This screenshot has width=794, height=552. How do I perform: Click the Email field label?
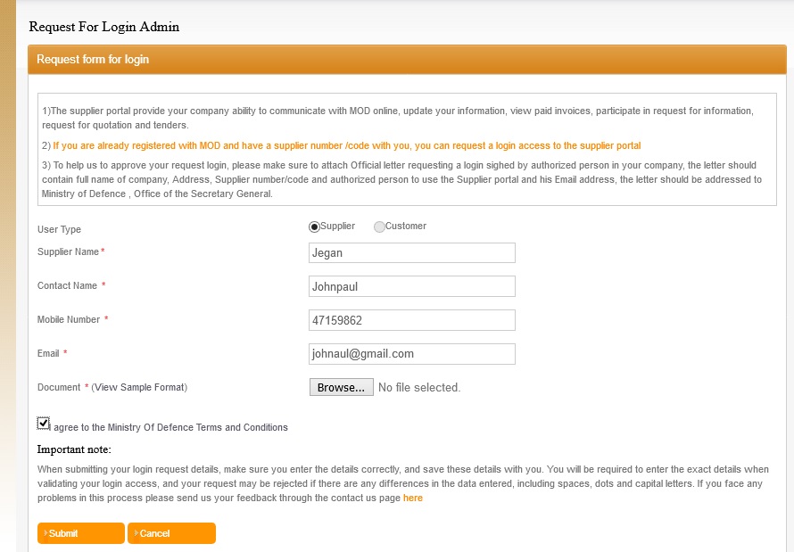click(x=48, y=353)
